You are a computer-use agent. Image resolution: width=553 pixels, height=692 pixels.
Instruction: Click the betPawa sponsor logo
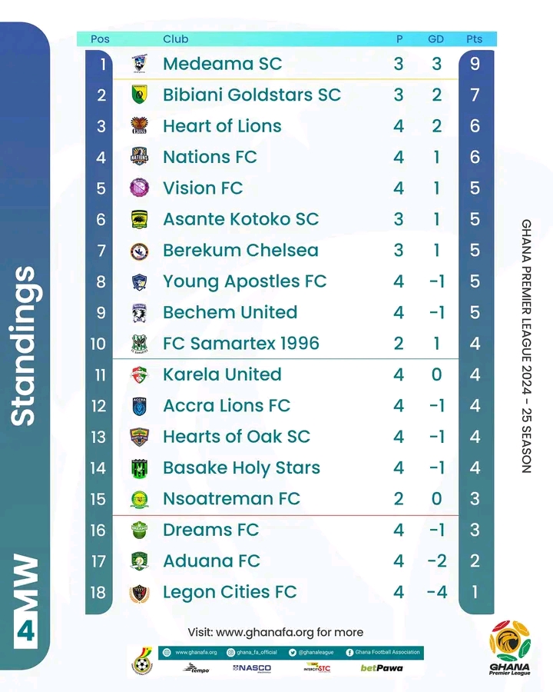click(382, 668)
